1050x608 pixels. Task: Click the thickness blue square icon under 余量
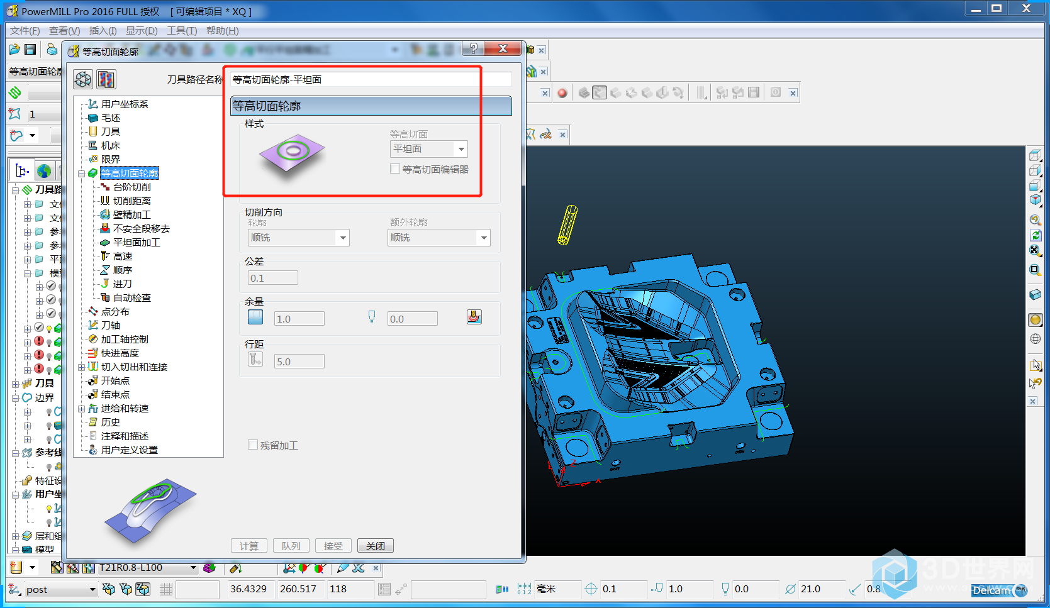(x=255, y=318)
